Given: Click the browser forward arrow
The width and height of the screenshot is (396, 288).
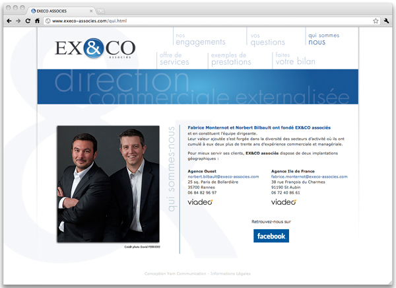Looking at the screenshot, I should (x=18, y=21).
